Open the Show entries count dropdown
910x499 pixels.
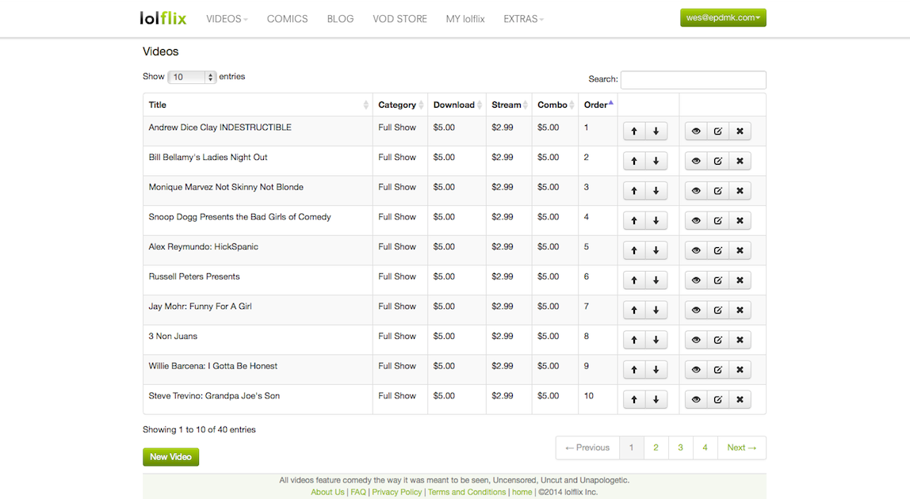coord(192,77)
